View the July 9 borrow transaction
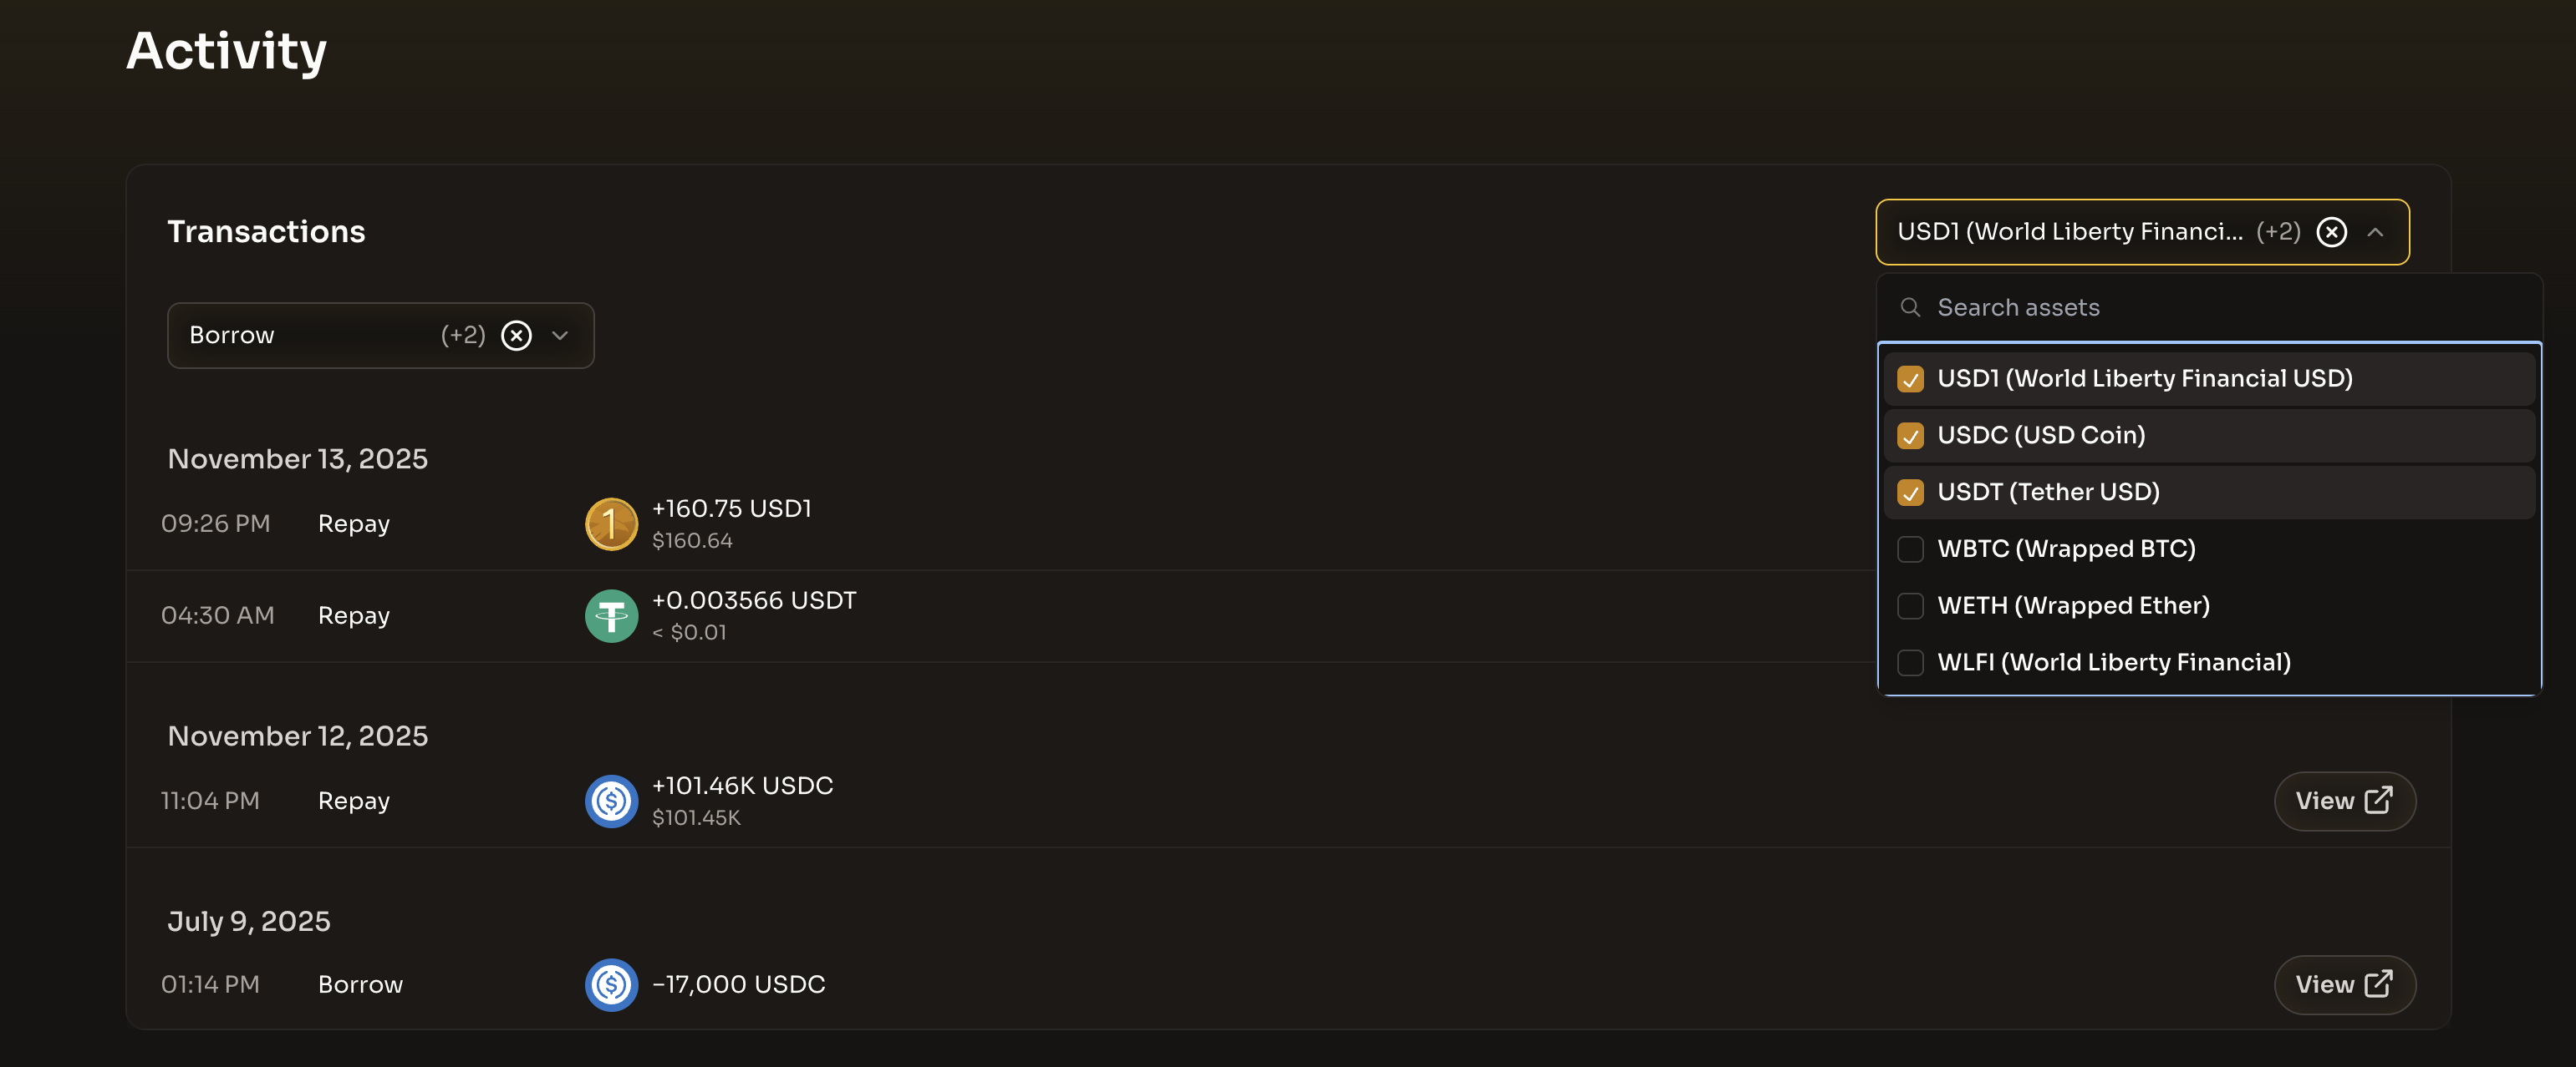Viewport: 2576px width, 1067px height. point(2345,984)
